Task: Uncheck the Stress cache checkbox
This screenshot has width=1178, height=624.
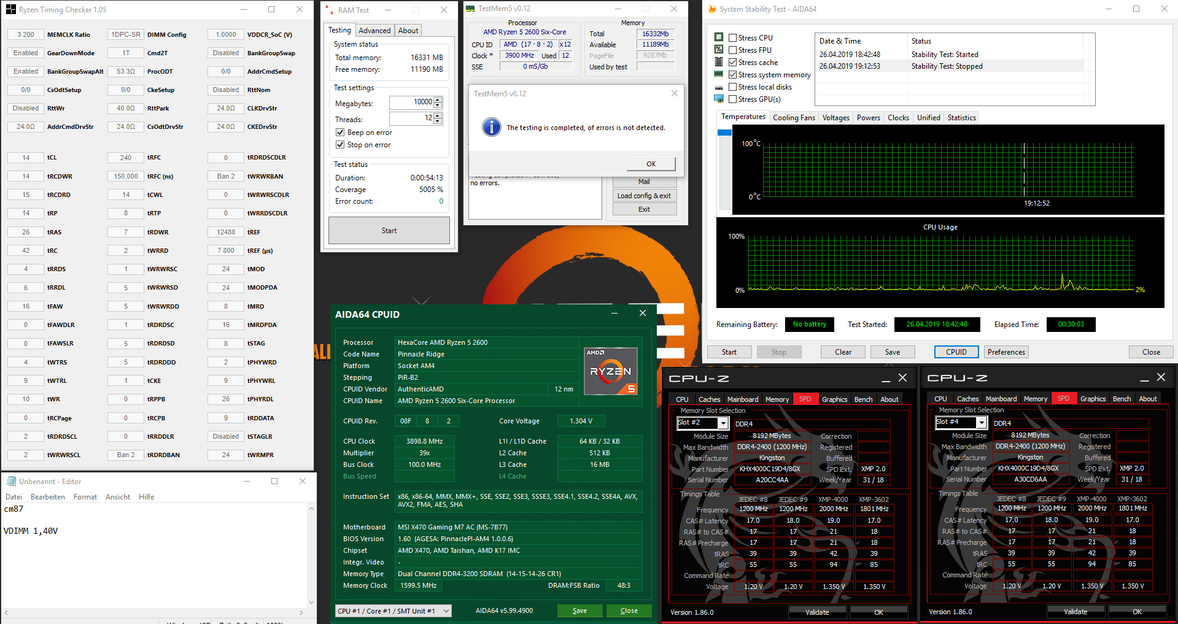Action: (x=732, y=63)
